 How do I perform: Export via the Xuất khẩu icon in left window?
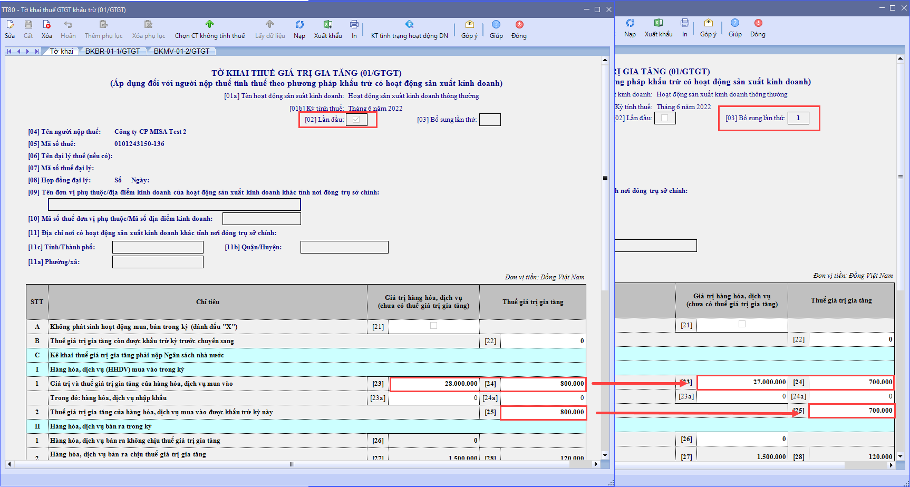tap(328, 25)
